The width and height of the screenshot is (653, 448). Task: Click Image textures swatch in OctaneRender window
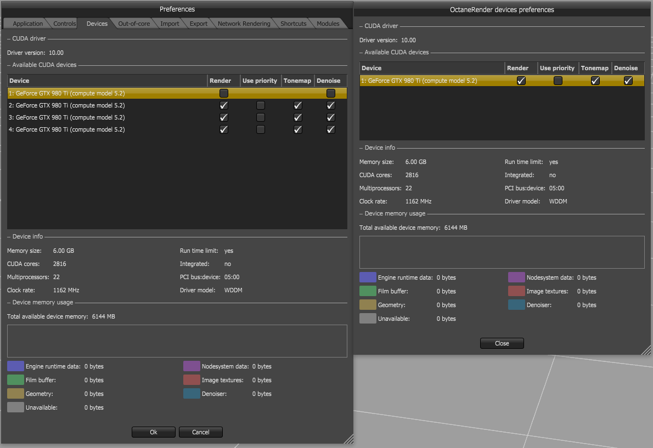point(516,291)
